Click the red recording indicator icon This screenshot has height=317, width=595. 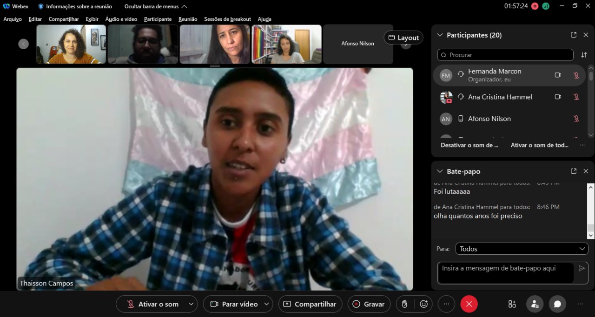click(x=535, y=6)
